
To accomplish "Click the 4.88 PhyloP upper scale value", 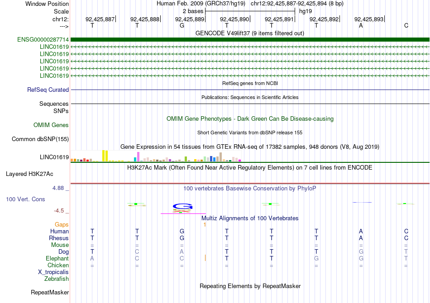I will click(x=58, y=188).
